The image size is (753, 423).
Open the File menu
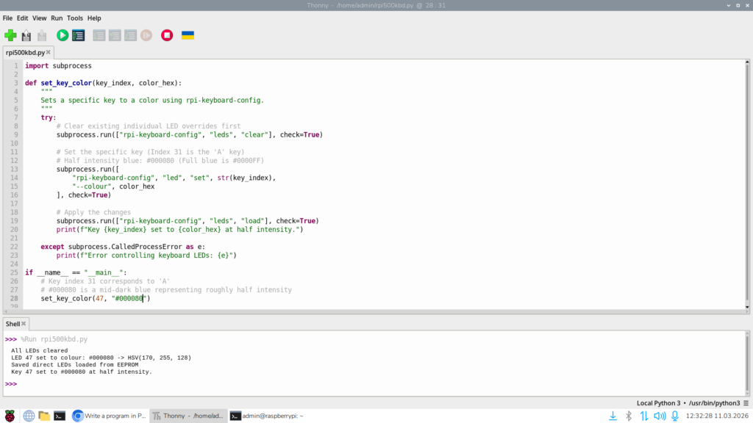click(7, 18)
